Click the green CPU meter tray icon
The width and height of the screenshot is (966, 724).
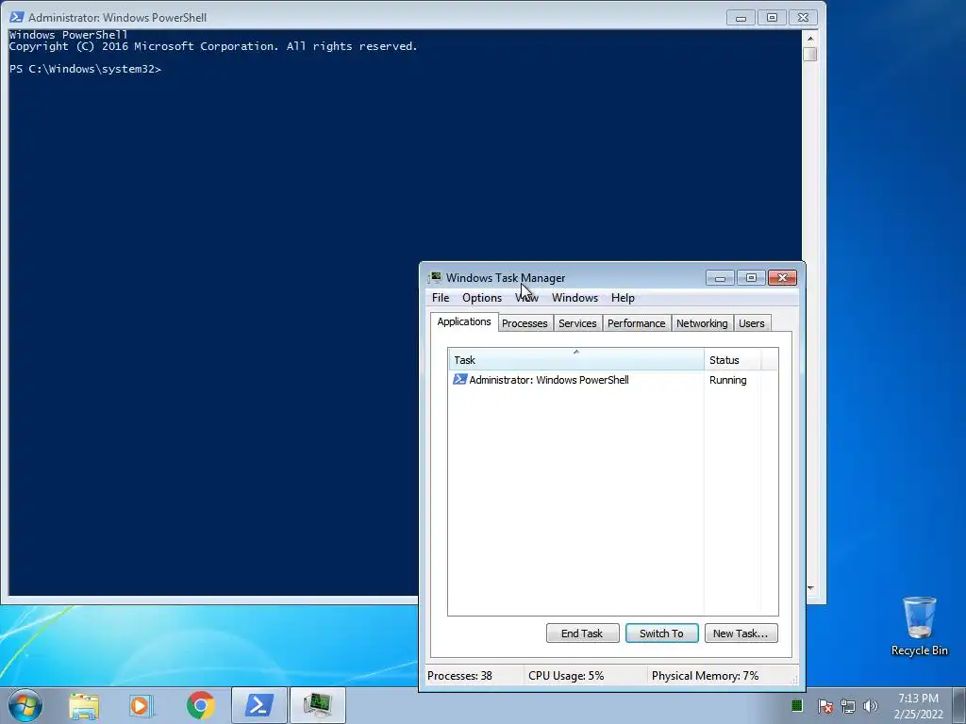pos(796,705)
